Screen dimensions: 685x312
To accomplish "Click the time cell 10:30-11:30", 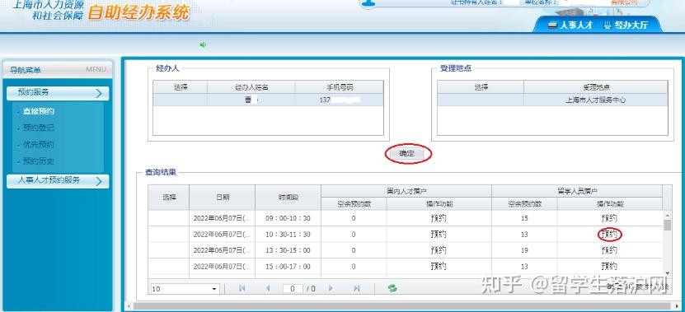I will [289, 235].
